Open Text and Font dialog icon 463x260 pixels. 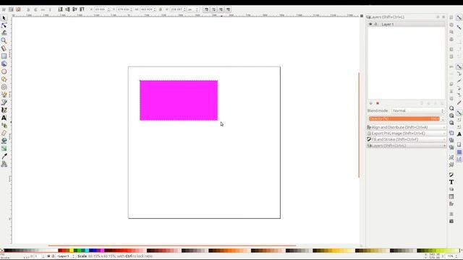click(x=451, y=182)
